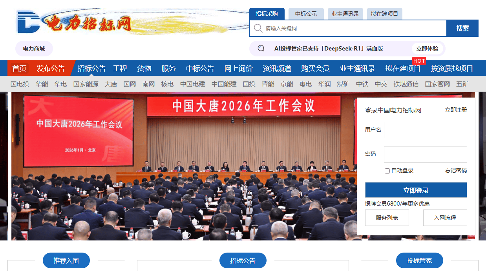Click the 立即注册 link

(x=455, y=110)
